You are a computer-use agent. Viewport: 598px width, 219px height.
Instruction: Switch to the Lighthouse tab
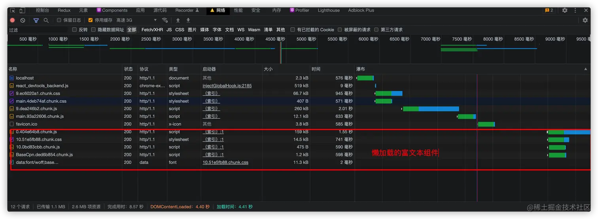point(329,10)
